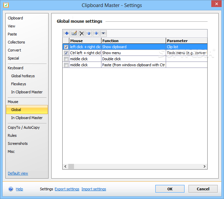Click the Clip list parameter cell
This screenshot has height=199, width=224.
click(x=187, y=47)
